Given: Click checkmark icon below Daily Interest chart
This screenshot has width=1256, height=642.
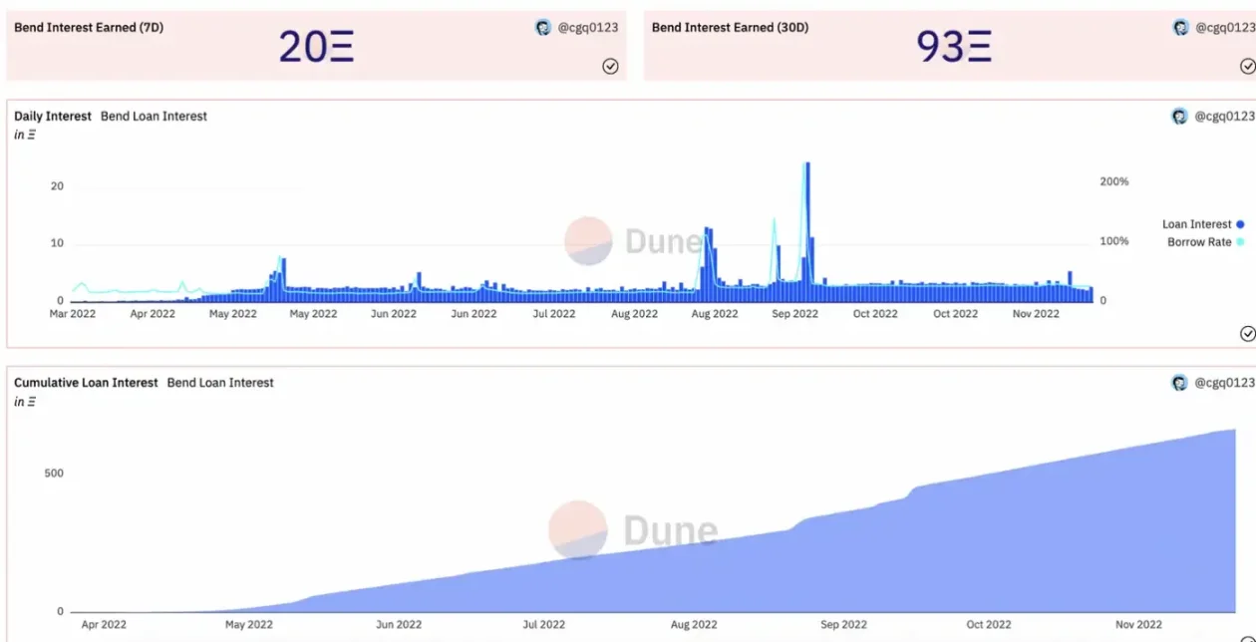Looking at the screenshot, I should (1247, 333).
